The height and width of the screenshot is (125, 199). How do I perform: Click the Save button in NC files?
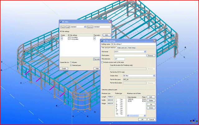(x=62, y=27)
